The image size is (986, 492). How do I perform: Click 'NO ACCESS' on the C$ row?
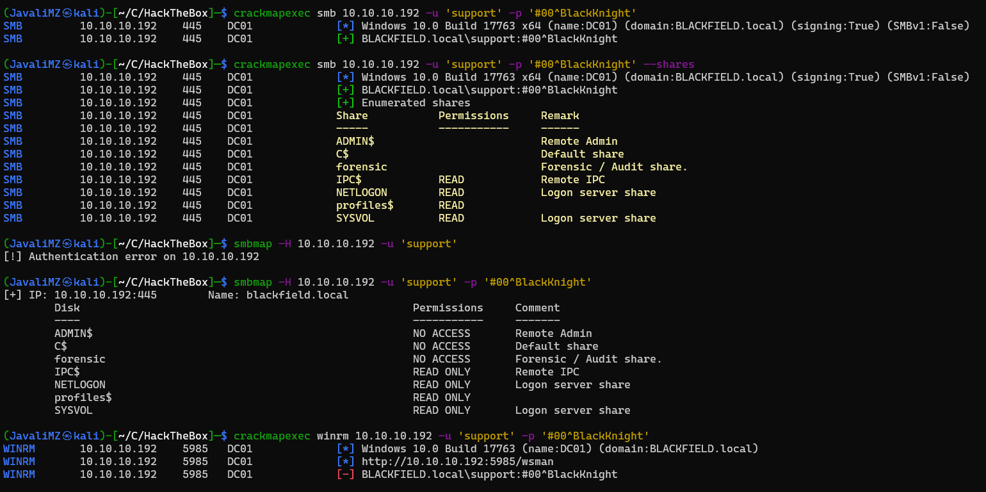point(442,346)
